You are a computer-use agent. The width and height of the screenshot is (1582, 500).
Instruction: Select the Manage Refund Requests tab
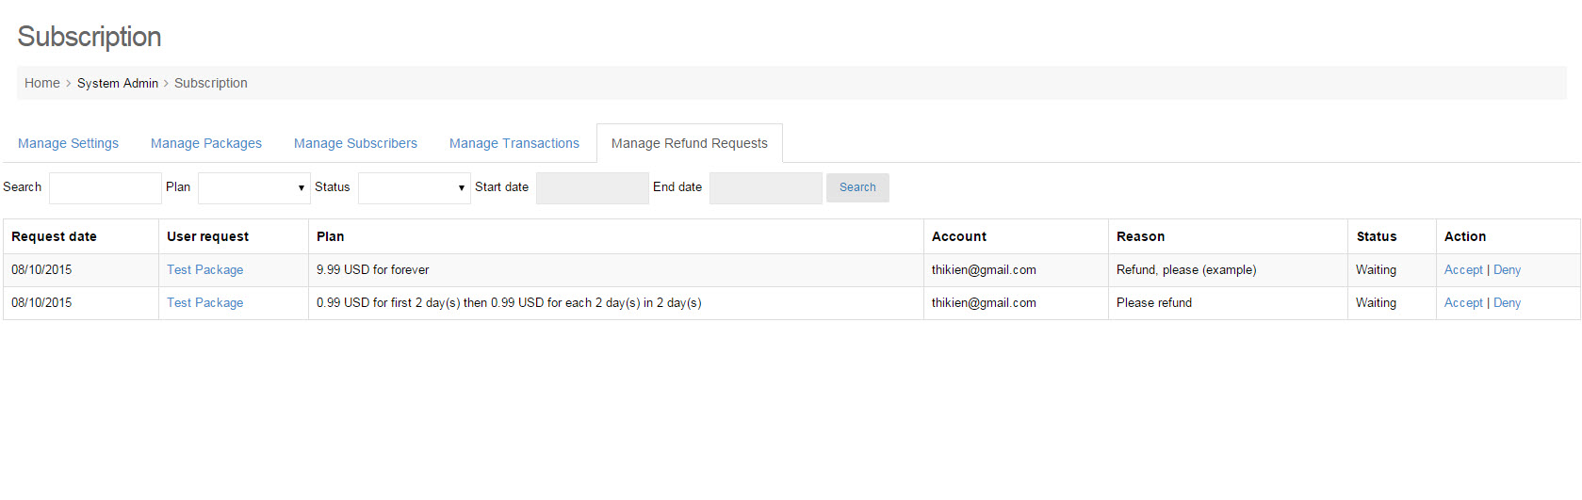point(689,143)
